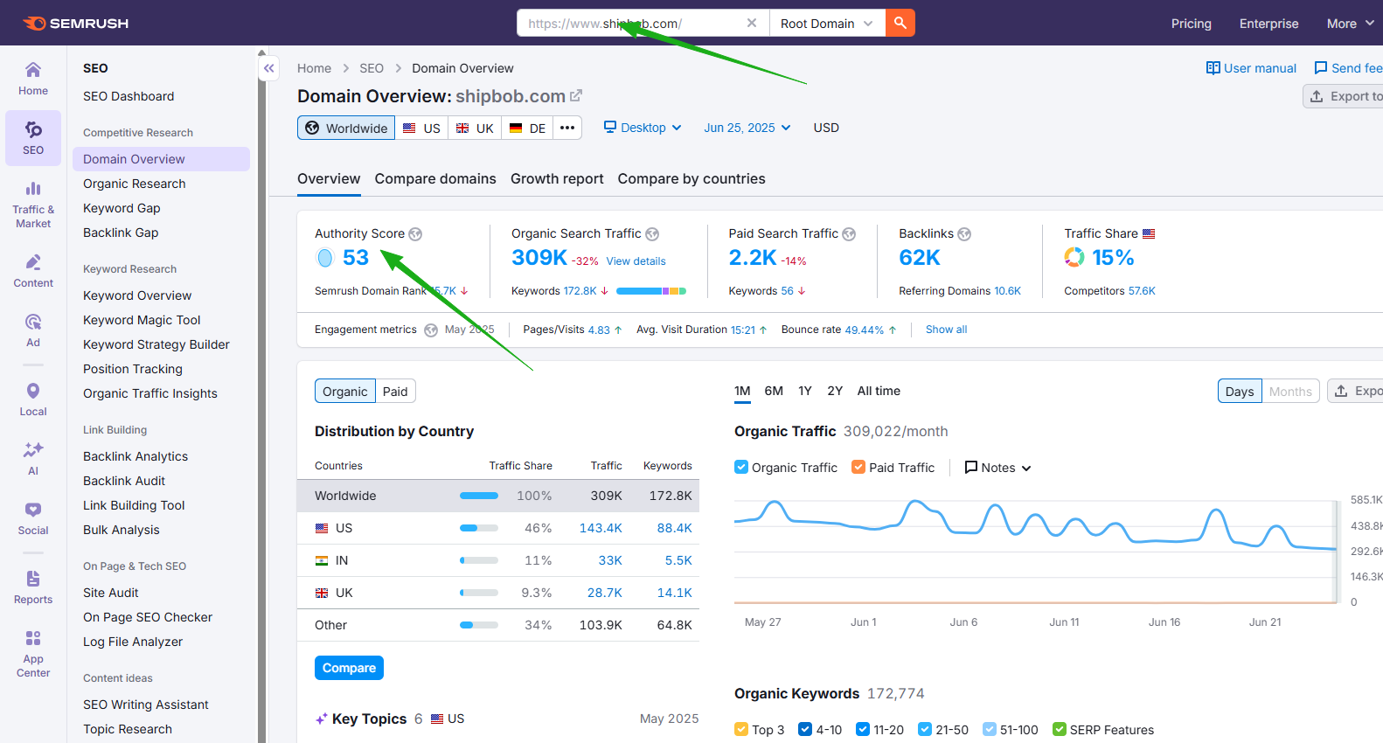Viewport: 1383px width, 743px height.
Task: Open the AI sidebar icon
Action: point(33,458)
